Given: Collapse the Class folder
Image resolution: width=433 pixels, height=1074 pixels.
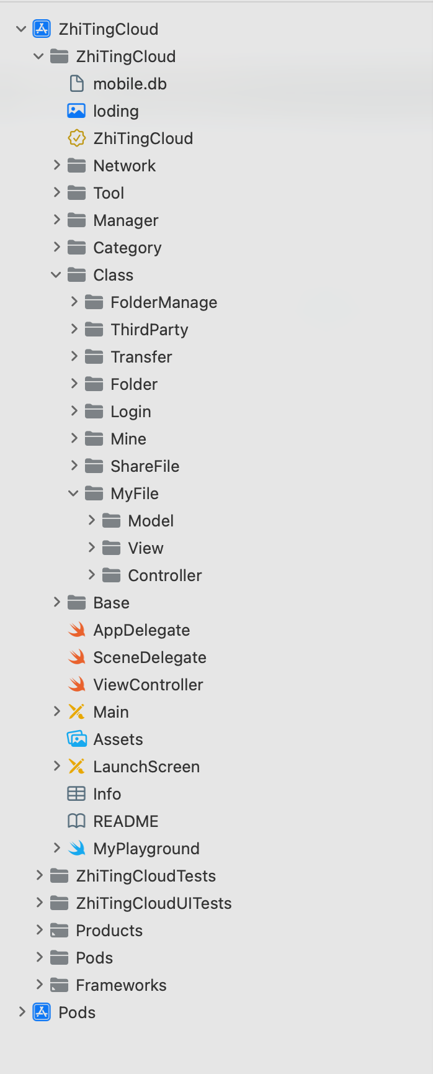Looking at the screenshot, I should [x=56, y=275].
